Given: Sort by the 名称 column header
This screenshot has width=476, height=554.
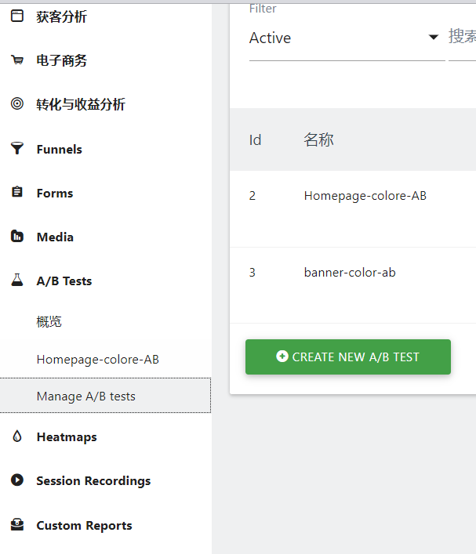Looking at the screenshot, I should (x=318, y=139).
